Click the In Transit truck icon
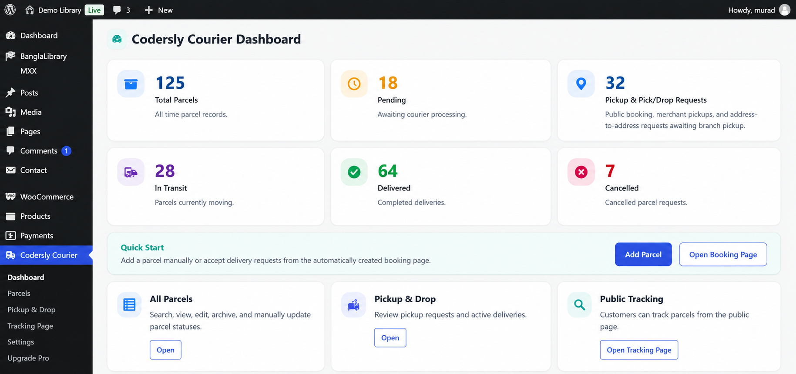The height and width of the screenshot is (374, 796). tap(131, 172)
